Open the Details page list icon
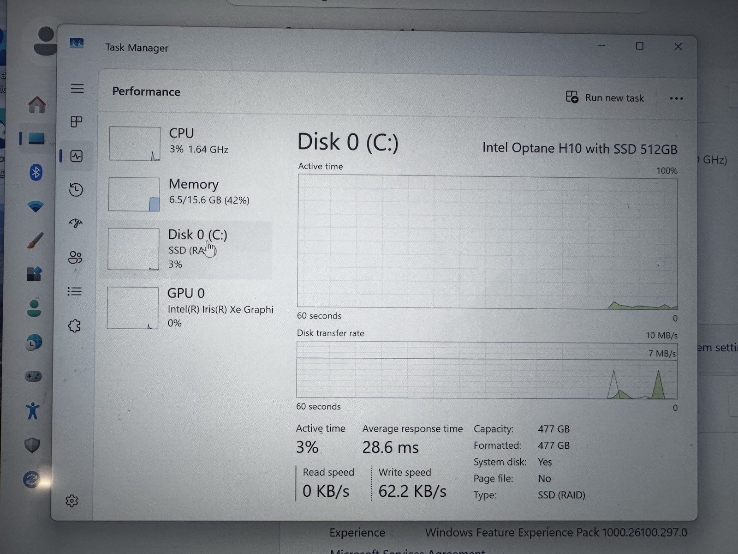The width and height of the screenshot is (738, 554). [x=75, y=291]
